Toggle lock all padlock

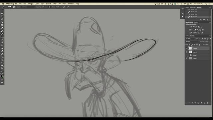point(199,45)
